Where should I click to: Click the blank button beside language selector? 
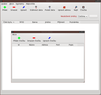(93, 16)
